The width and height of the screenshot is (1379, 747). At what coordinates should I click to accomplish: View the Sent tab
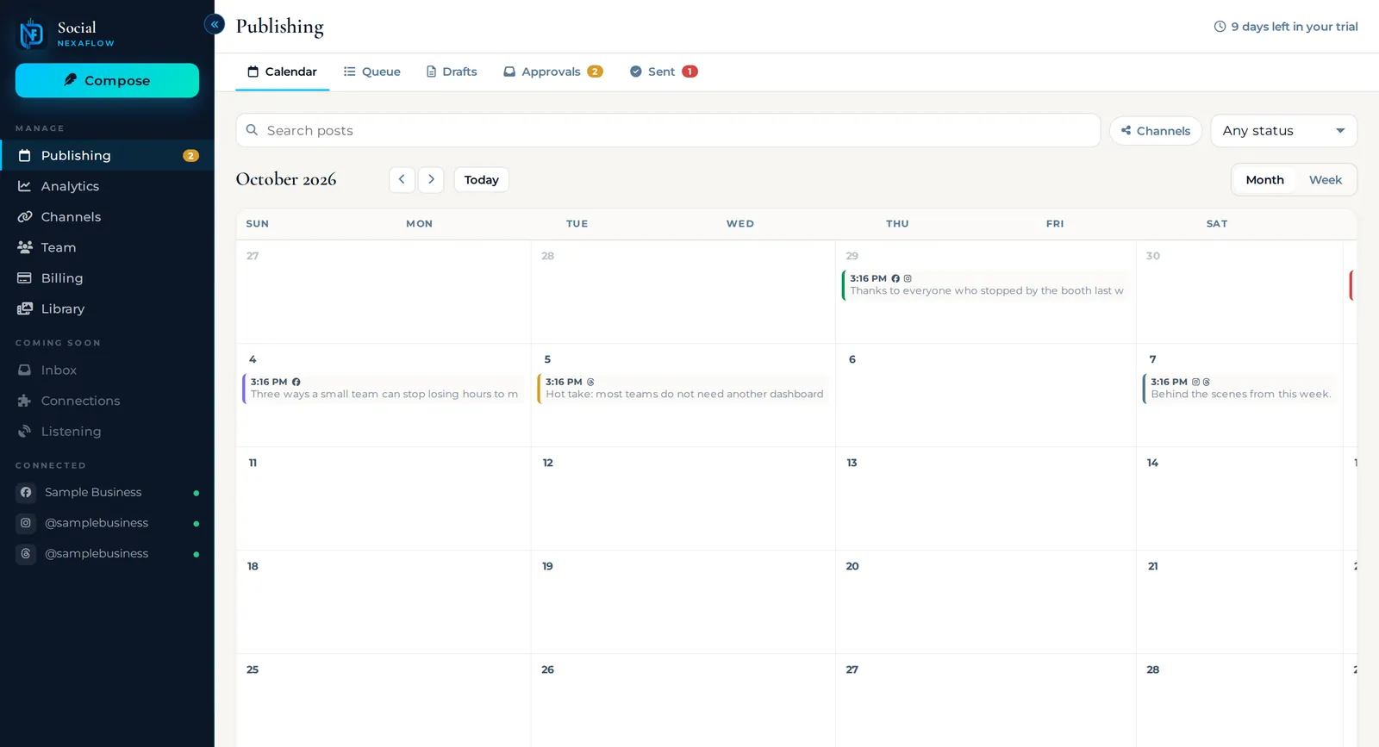tap(664, 72)
